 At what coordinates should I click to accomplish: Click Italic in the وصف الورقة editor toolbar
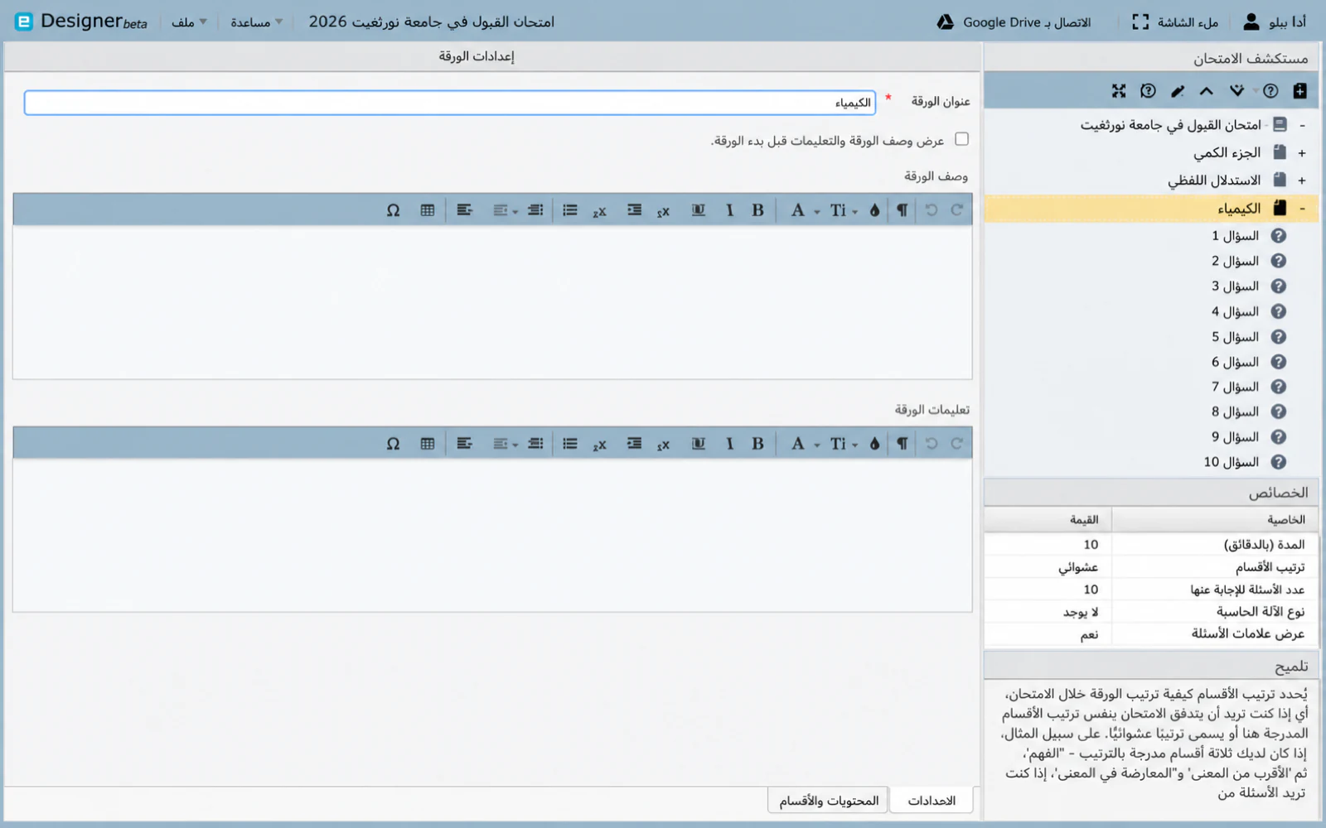coord(729,210)
